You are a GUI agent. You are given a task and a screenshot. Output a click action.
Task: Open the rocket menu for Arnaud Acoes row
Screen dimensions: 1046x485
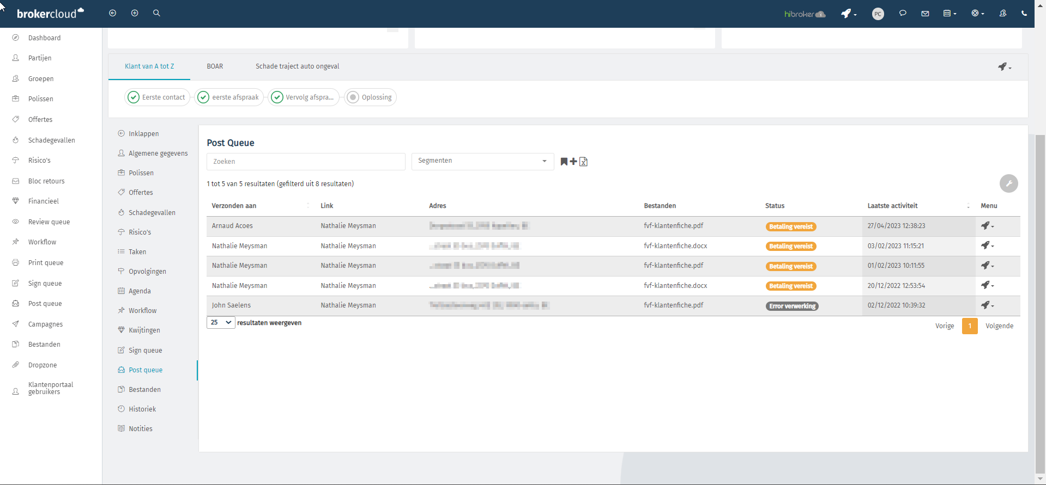[x=987, y=226]
